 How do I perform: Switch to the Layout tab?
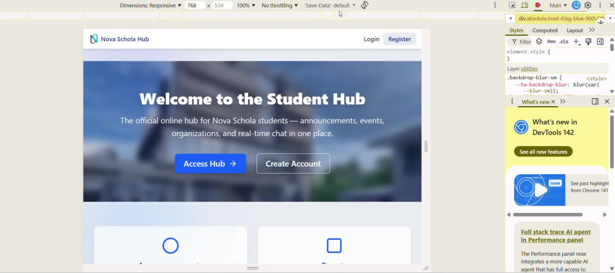(574, 31)
